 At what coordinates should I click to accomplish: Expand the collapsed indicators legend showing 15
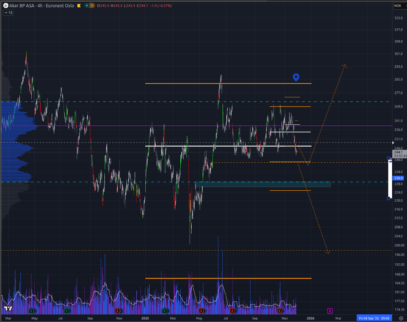pos(8,12)
